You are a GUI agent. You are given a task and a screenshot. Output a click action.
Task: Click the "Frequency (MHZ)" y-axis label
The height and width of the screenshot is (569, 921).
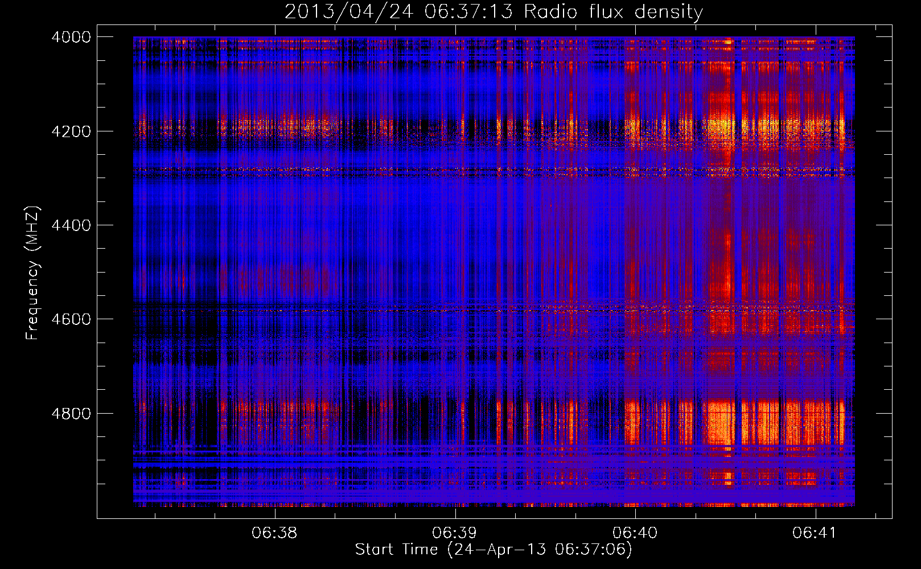click(33, 273)
